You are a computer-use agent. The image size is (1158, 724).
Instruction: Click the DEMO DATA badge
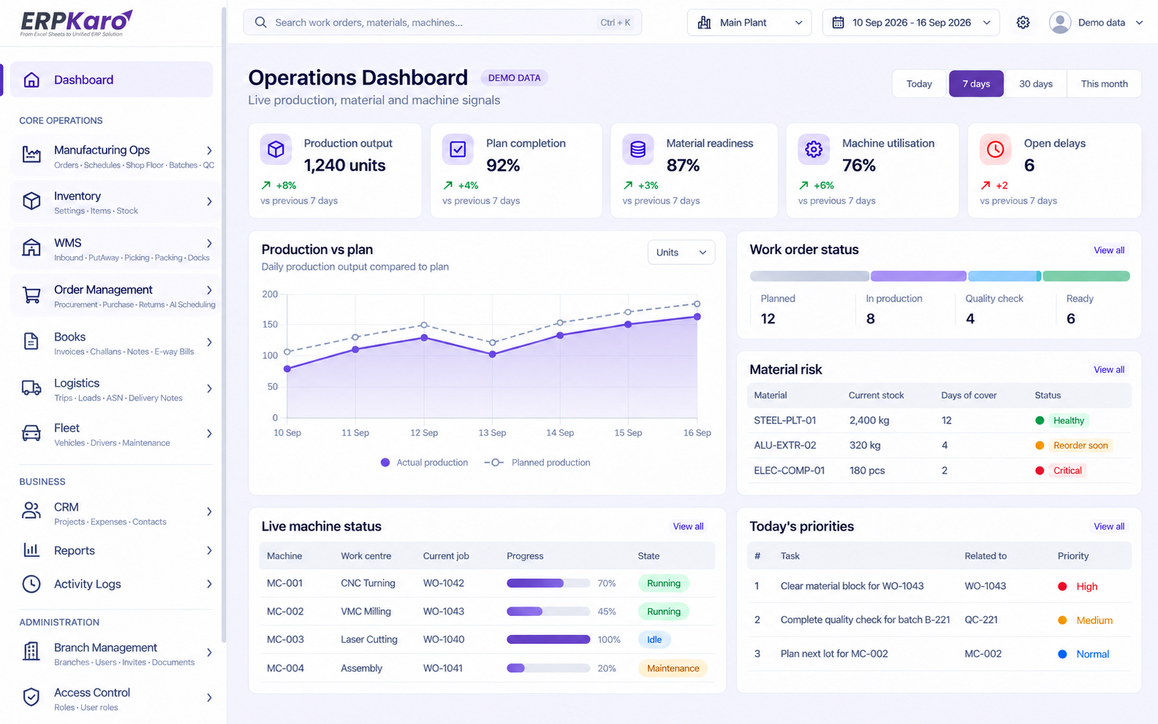pyautogui.click(x=514, y=78)
